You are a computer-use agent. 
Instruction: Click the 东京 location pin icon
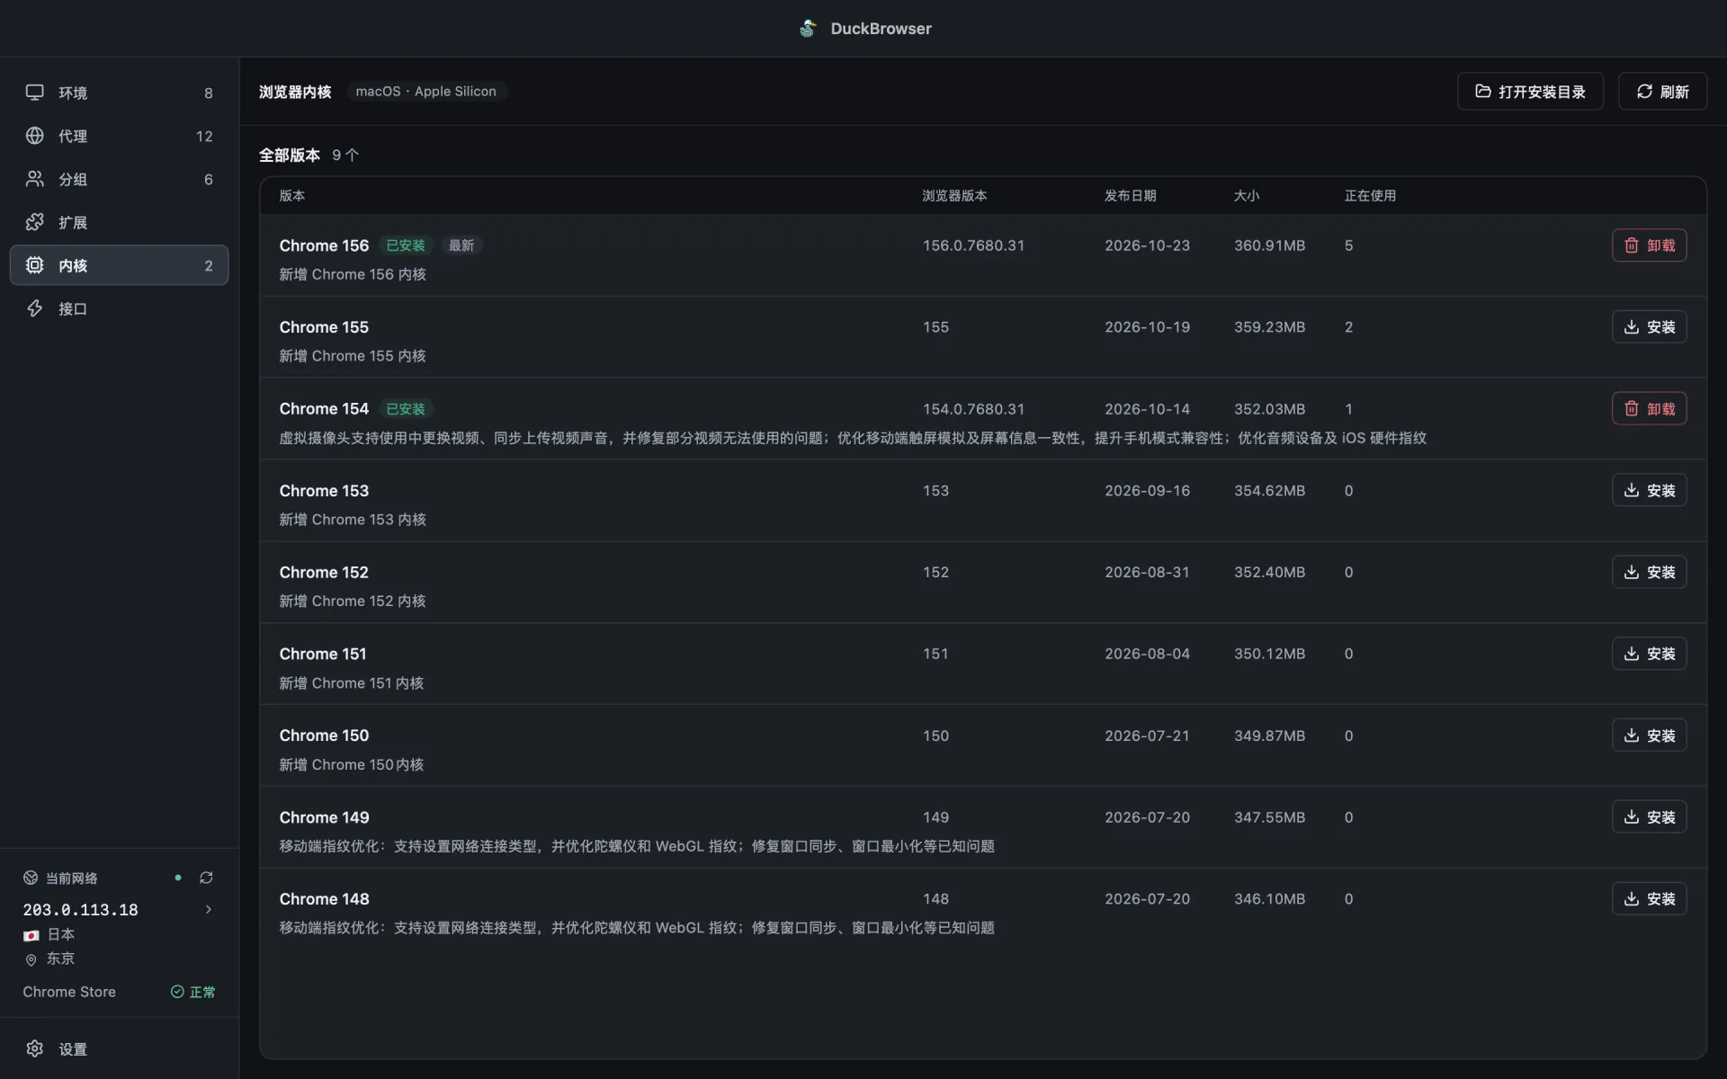tap(31, 959)
